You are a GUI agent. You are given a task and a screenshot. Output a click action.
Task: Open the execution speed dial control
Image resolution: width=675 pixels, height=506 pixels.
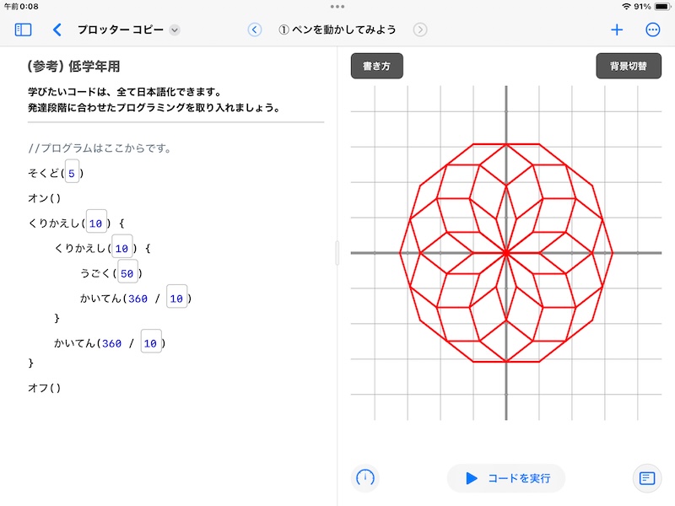[x=363, y=478]
